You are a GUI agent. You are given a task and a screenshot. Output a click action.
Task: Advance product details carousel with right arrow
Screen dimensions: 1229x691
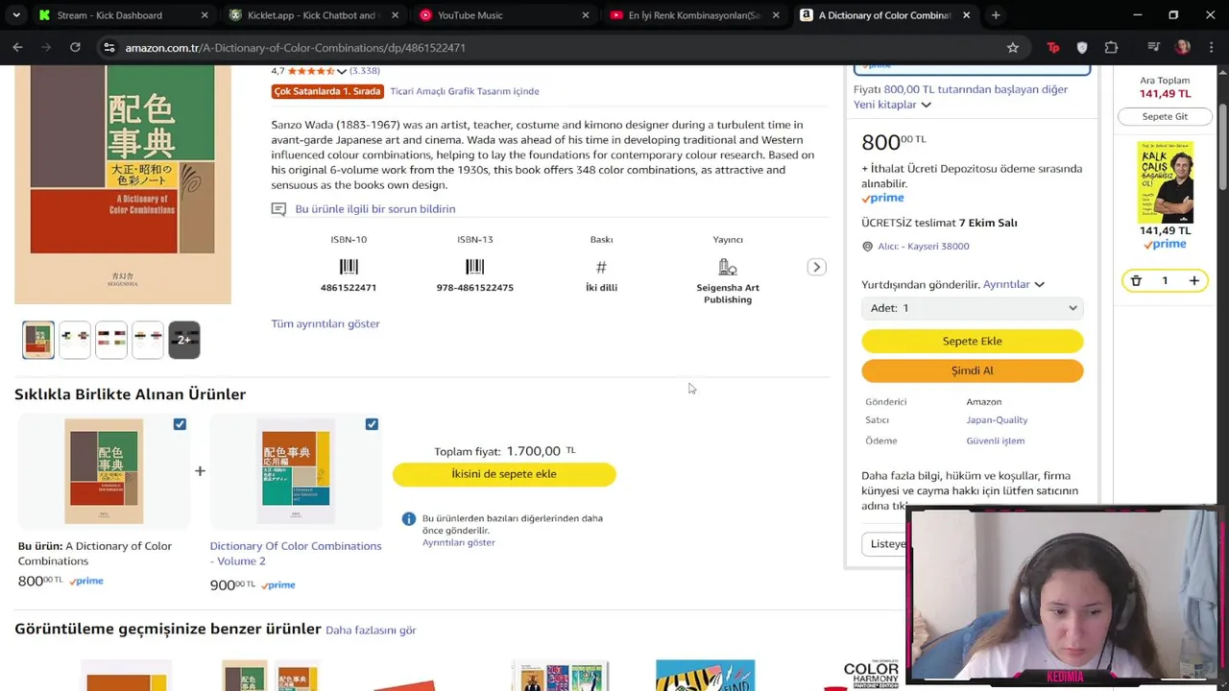816,267
